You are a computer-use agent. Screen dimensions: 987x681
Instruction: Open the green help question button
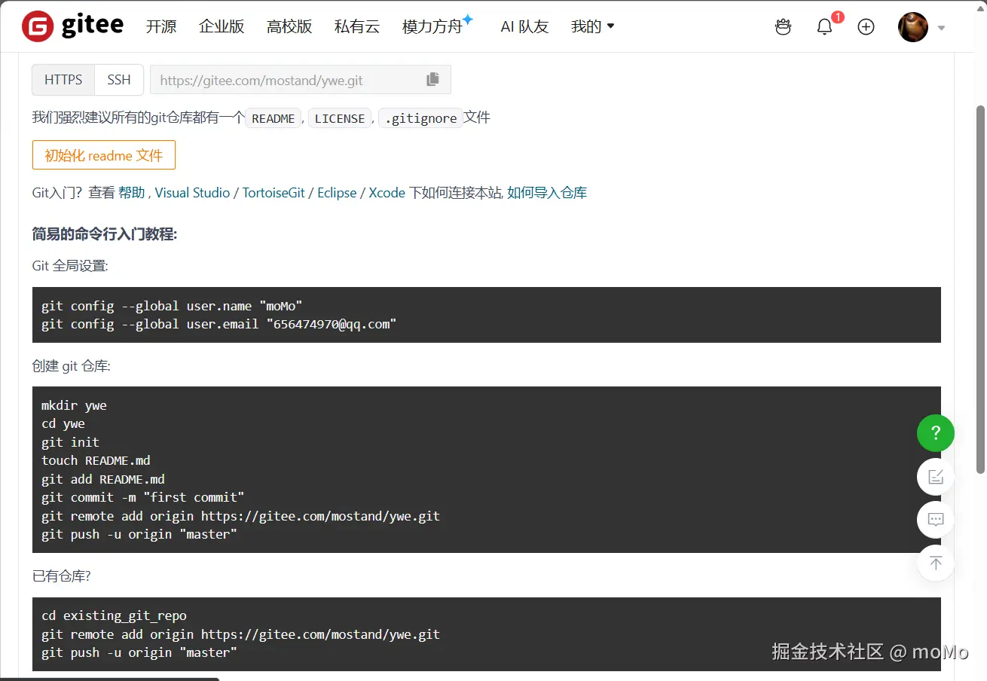coord(936,433)
